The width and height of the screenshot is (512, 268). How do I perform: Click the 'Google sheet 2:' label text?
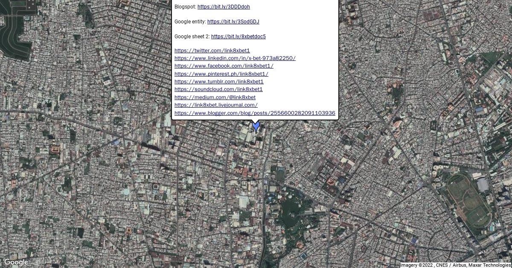[192, 37]
